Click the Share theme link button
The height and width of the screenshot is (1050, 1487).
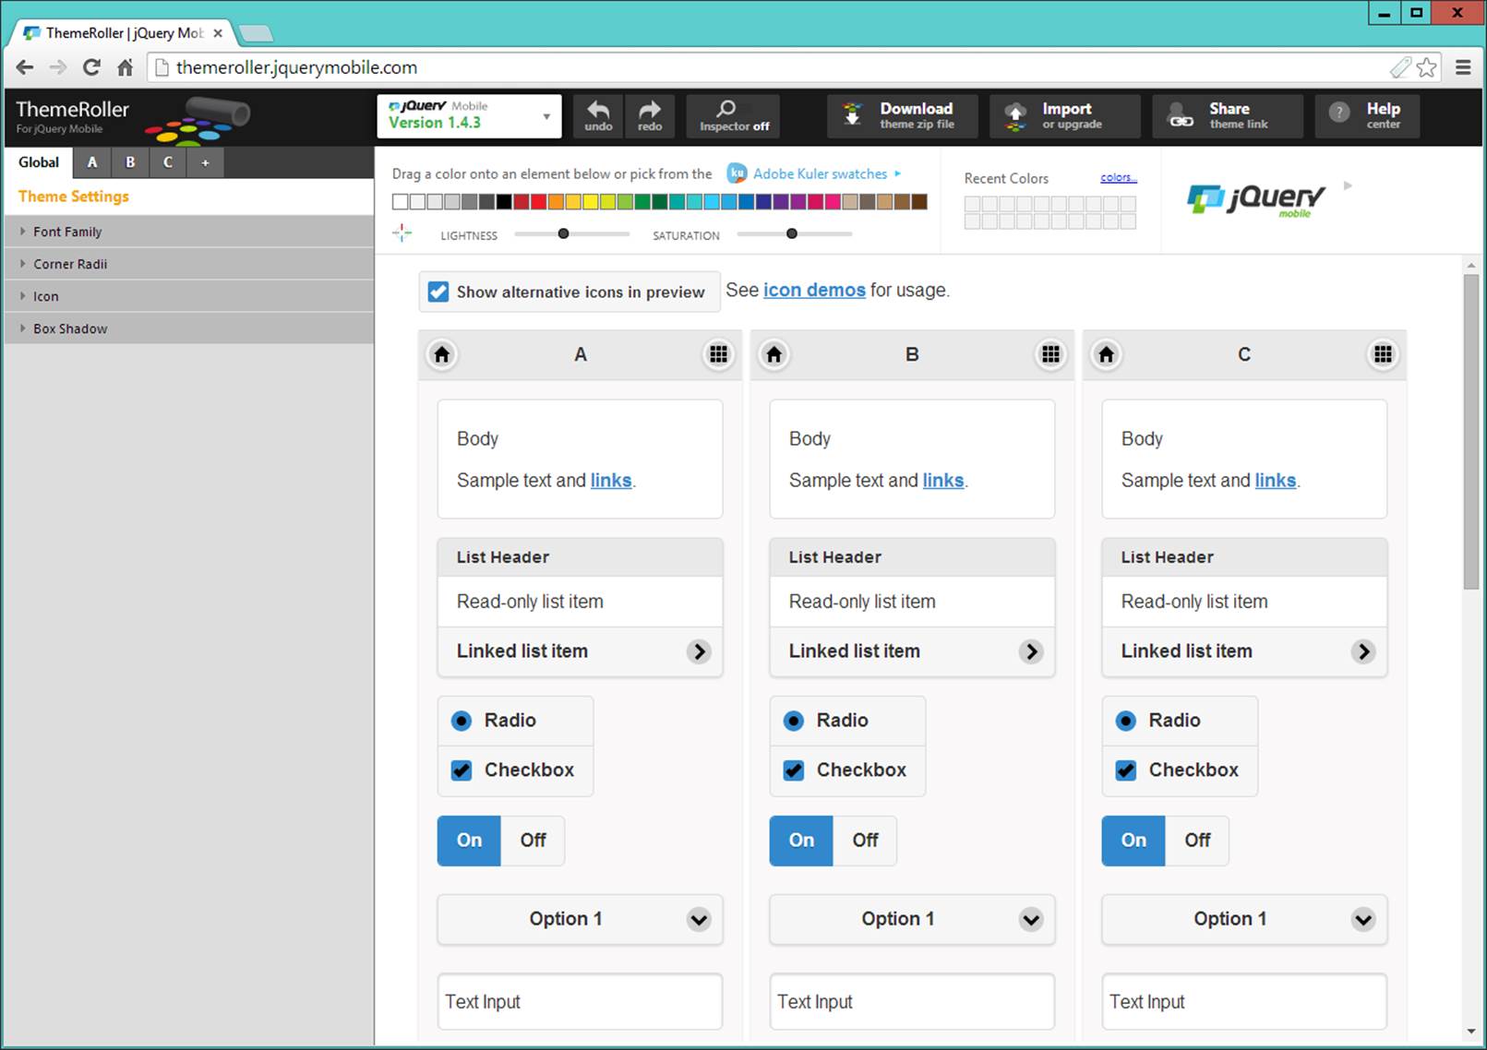pos(1228,116)
